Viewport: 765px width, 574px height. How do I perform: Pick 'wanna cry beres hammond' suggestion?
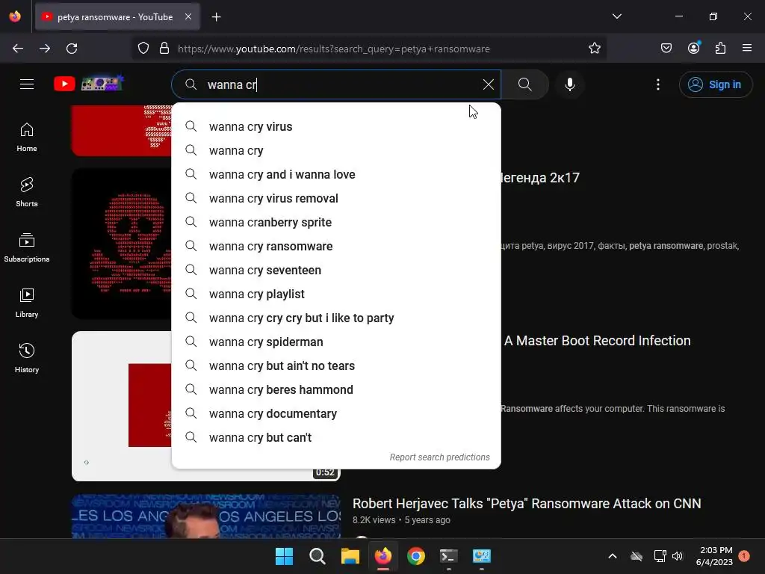click(x=336, y=389)
